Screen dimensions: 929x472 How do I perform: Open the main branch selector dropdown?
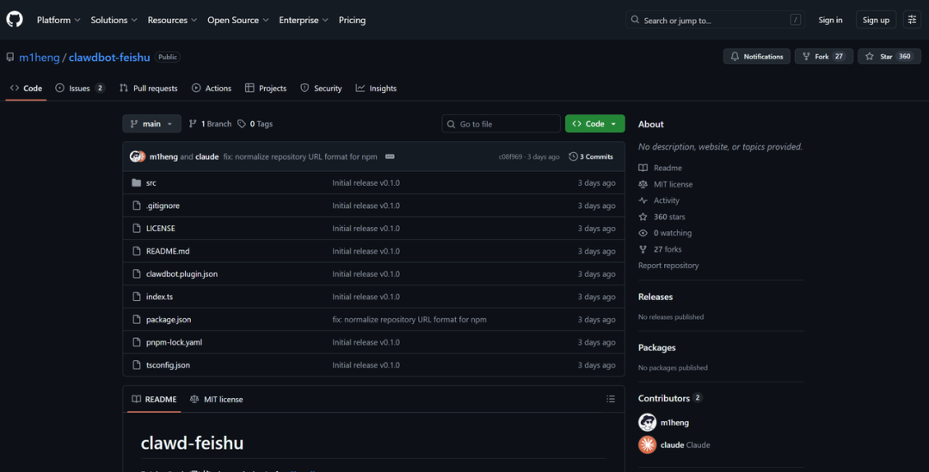[x=151, y=124]
